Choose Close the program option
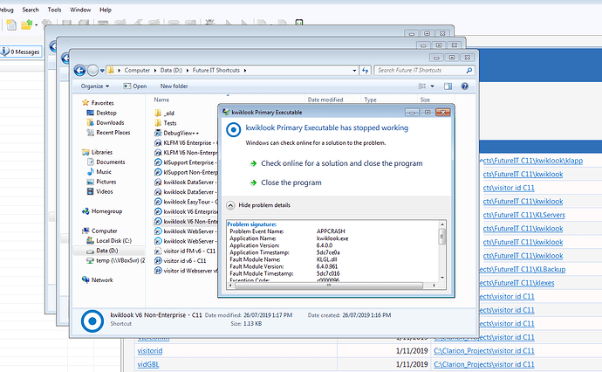Image resolution: width=602 pixels, height=372 pixels. (291, 183)
